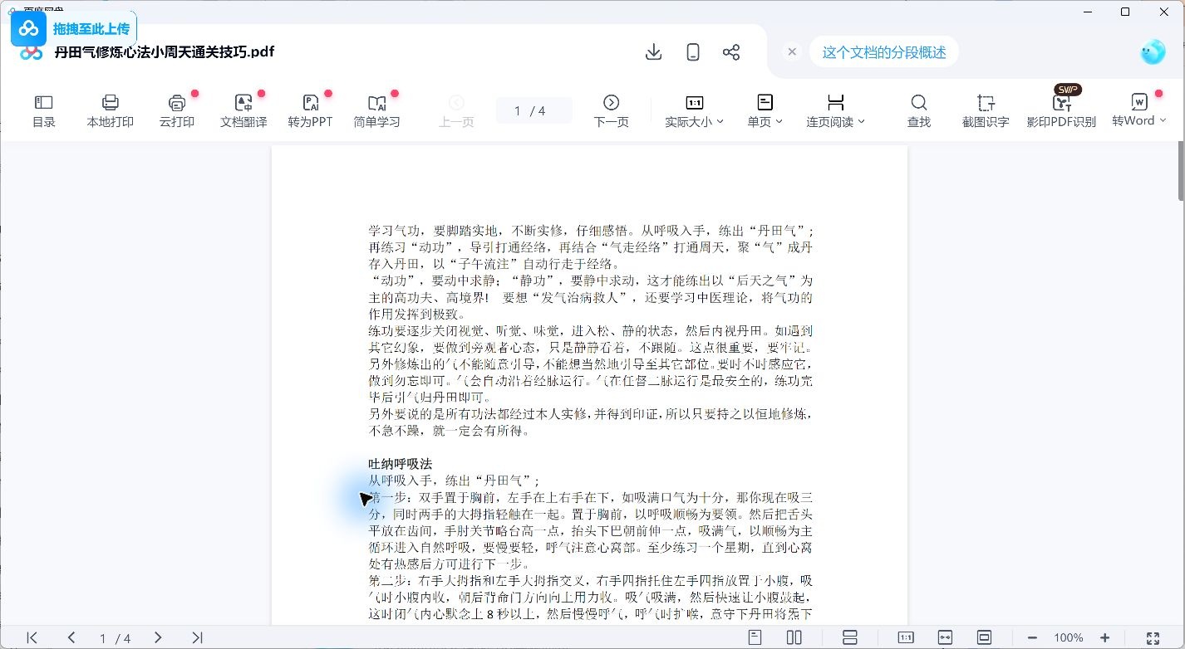The height and width of the screenshot is (649, 1185).
Task: Click the 拖拽至此上传 upload badge
Action: point(74,29)
